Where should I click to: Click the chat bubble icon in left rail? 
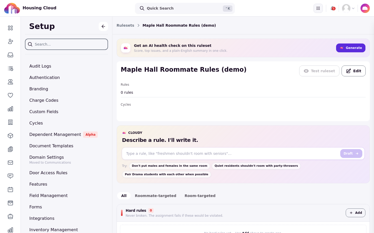pos(10,176)
